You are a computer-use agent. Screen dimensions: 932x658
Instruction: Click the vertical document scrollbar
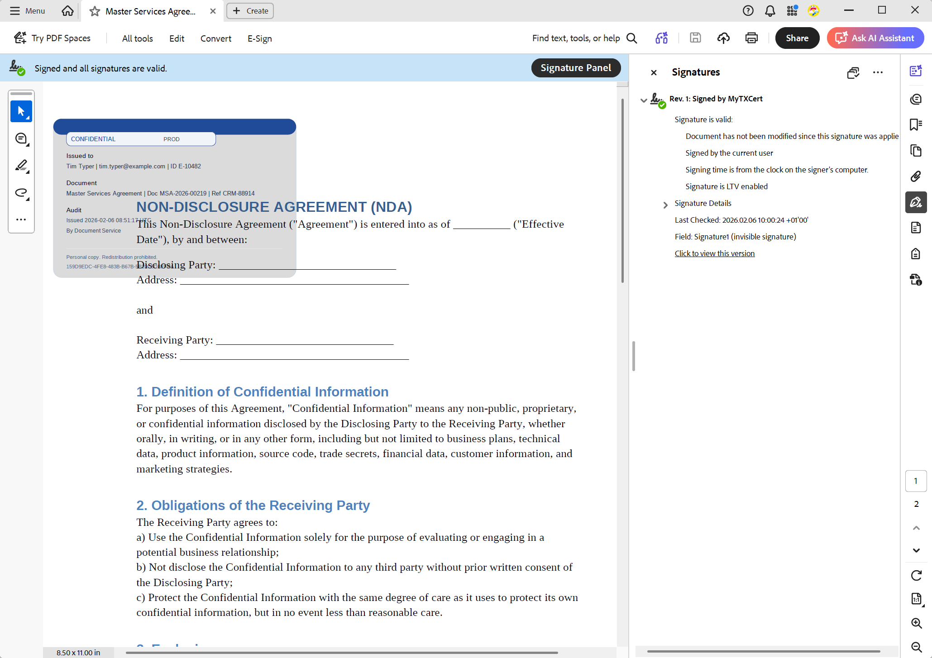tap(622, 190)
